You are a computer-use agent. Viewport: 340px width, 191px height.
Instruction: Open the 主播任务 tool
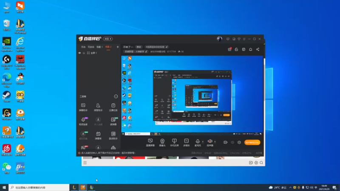[113, 107]
